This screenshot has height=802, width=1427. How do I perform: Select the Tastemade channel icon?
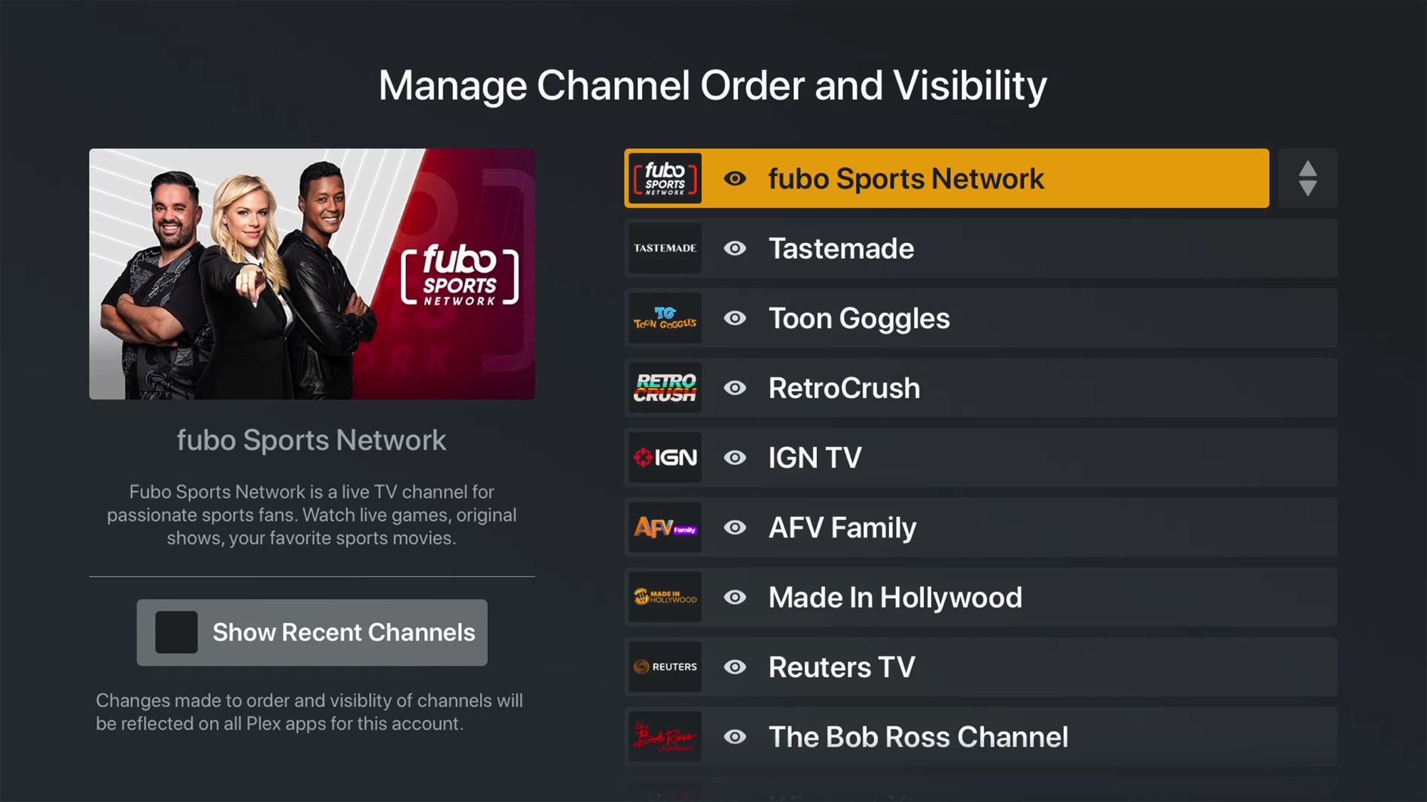tap(664, 248)
